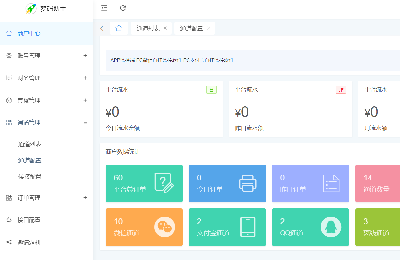Click the 梦码助手 rocket logo
Screen dimensions: 400x260
31,9
